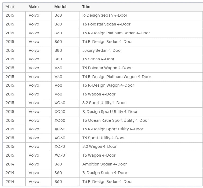Select the R-Design Sport Utility 4-Door trim
Screen dimensions: 203x188
pos(110,112)
